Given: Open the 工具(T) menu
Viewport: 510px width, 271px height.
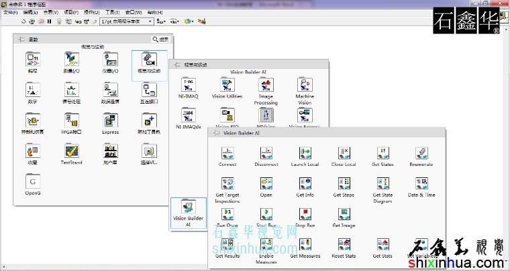Looking at the screenshot, I should click(x=113, y=12).
